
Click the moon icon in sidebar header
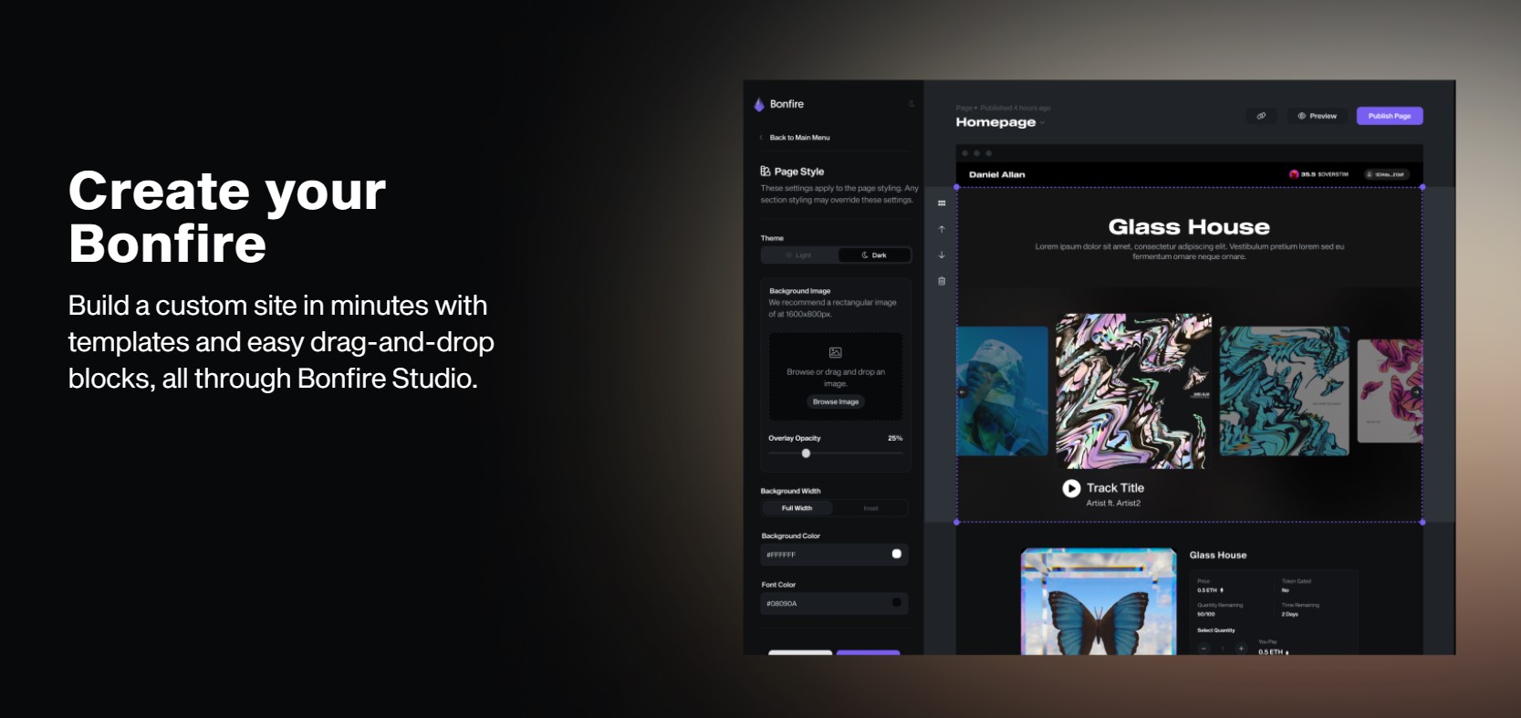point(911,104)
